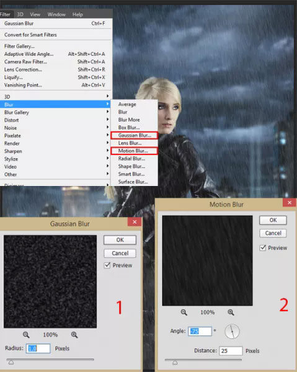Expand the Blur Gallery submenu

click(x=56, y=112)
